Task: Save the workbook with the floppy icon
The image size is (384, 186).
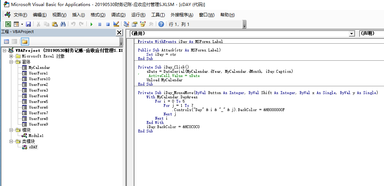Action: [x=28, y=24]
